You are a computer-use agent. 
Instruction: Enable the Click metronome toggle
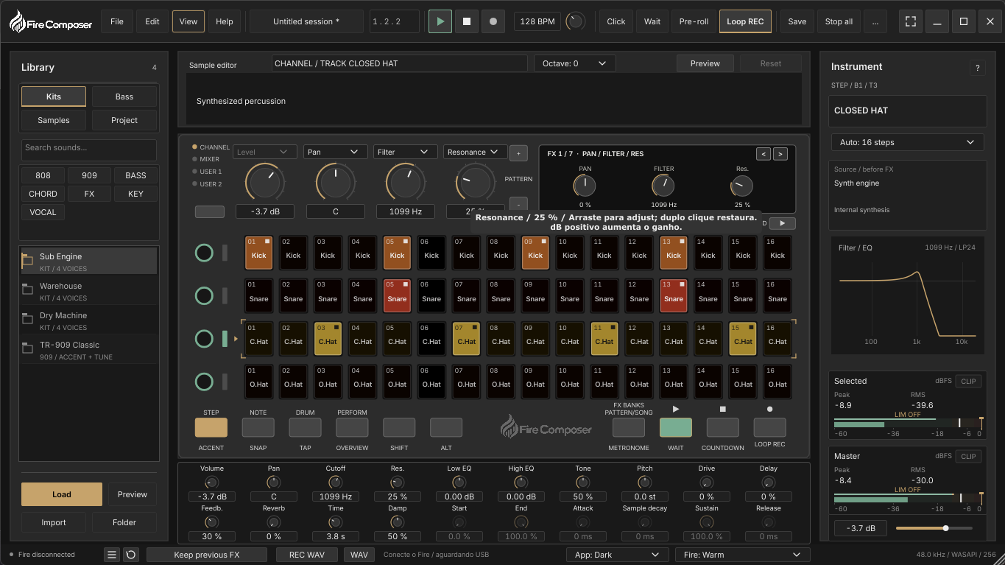click(x=616, y=21)
